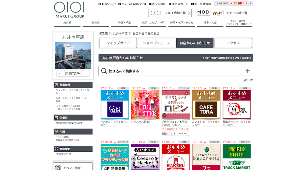Select the Chinese flag language icon
305x170 pixels.
click(240, 3)
